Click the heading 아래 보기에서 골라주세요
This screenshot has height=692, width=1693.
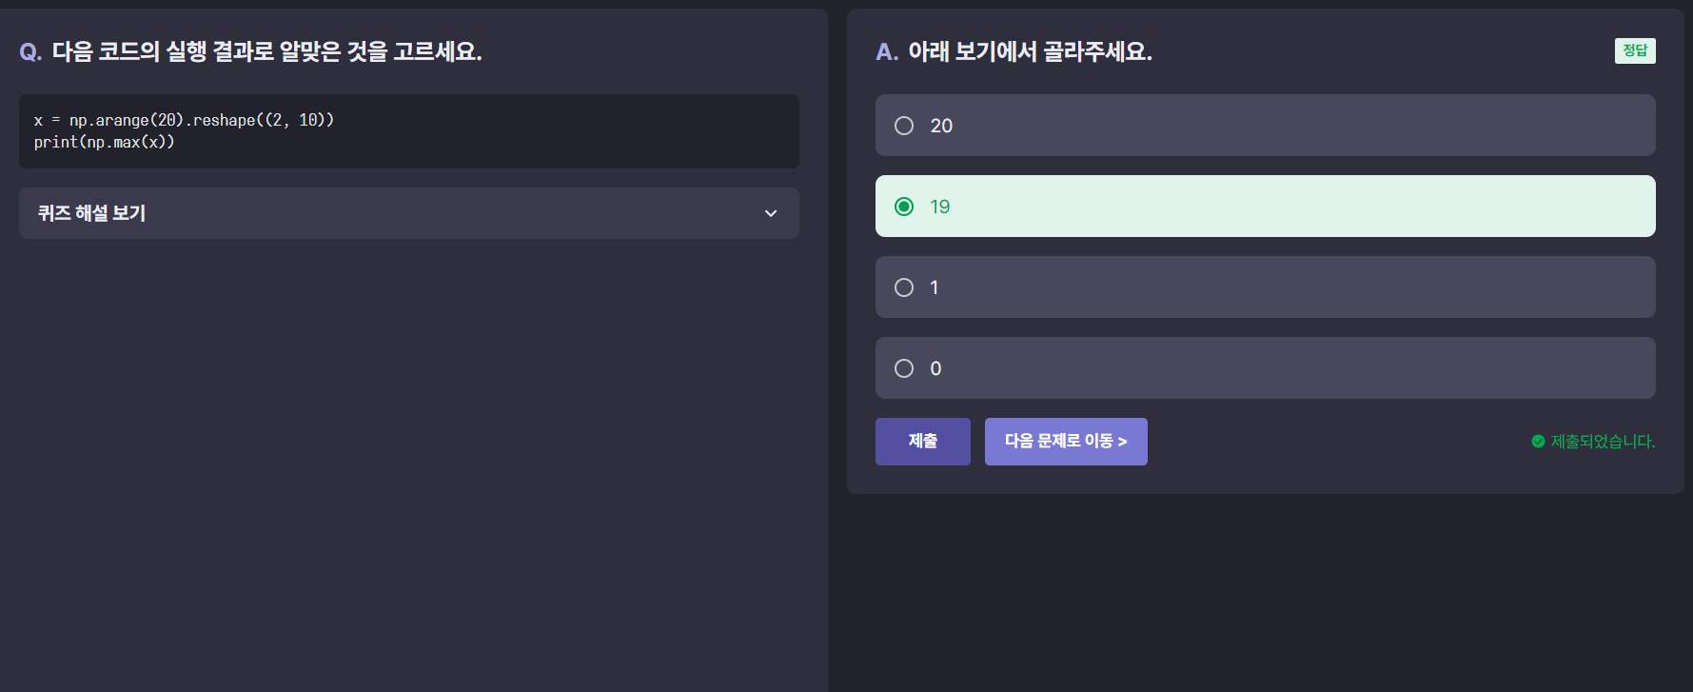pos(1030,51)
